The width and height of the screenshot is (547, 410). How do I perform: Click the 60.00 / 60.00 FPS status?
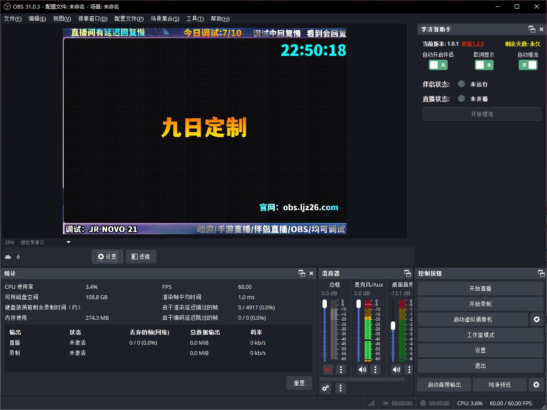coord(511,403)
